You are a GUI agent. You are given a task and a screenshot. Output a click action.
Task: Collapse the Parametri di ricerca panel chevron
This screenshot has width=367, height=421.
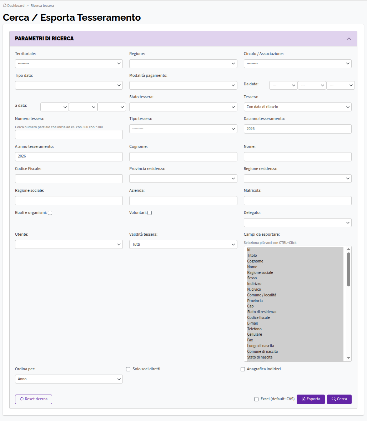(349, 39)
